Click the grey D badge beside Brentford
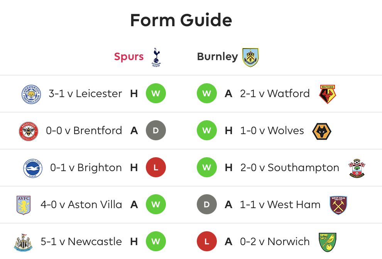The width and height of the screenshot is (382, 259). (x=156, y=131)
